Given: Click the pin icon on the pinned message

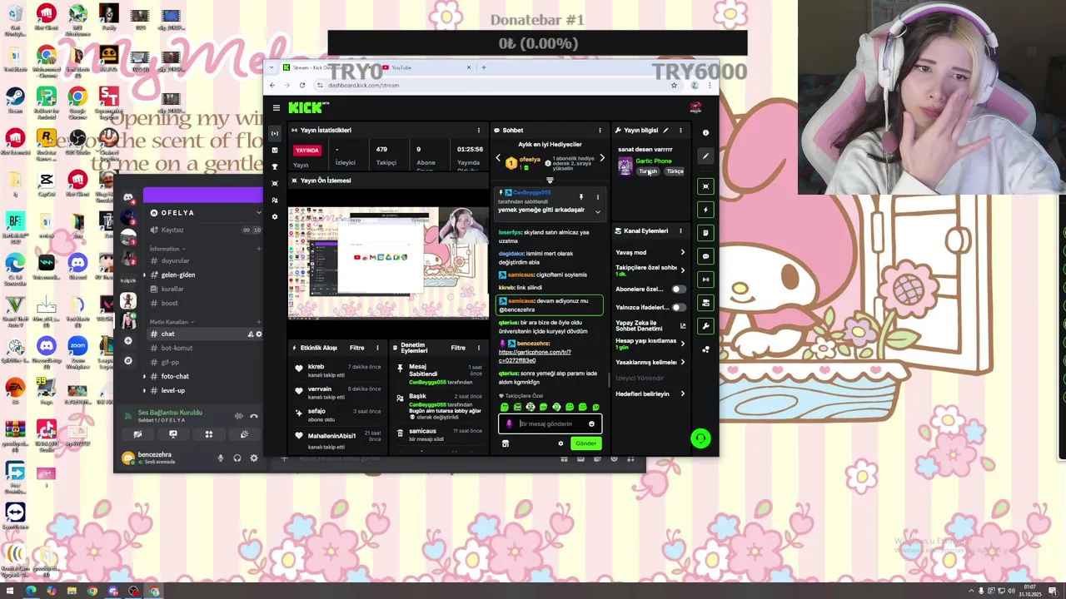Looking at the screenshot, I should click(x=581, y=197).
